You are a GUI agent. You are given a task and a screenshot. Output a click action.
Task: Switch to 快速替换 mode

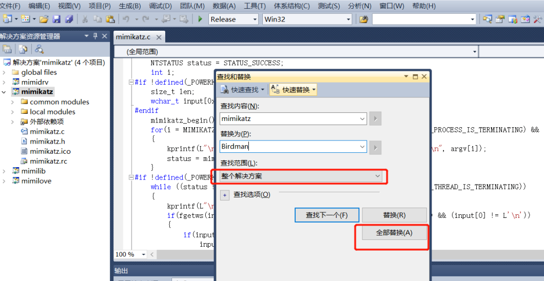(x=293, y=90)
